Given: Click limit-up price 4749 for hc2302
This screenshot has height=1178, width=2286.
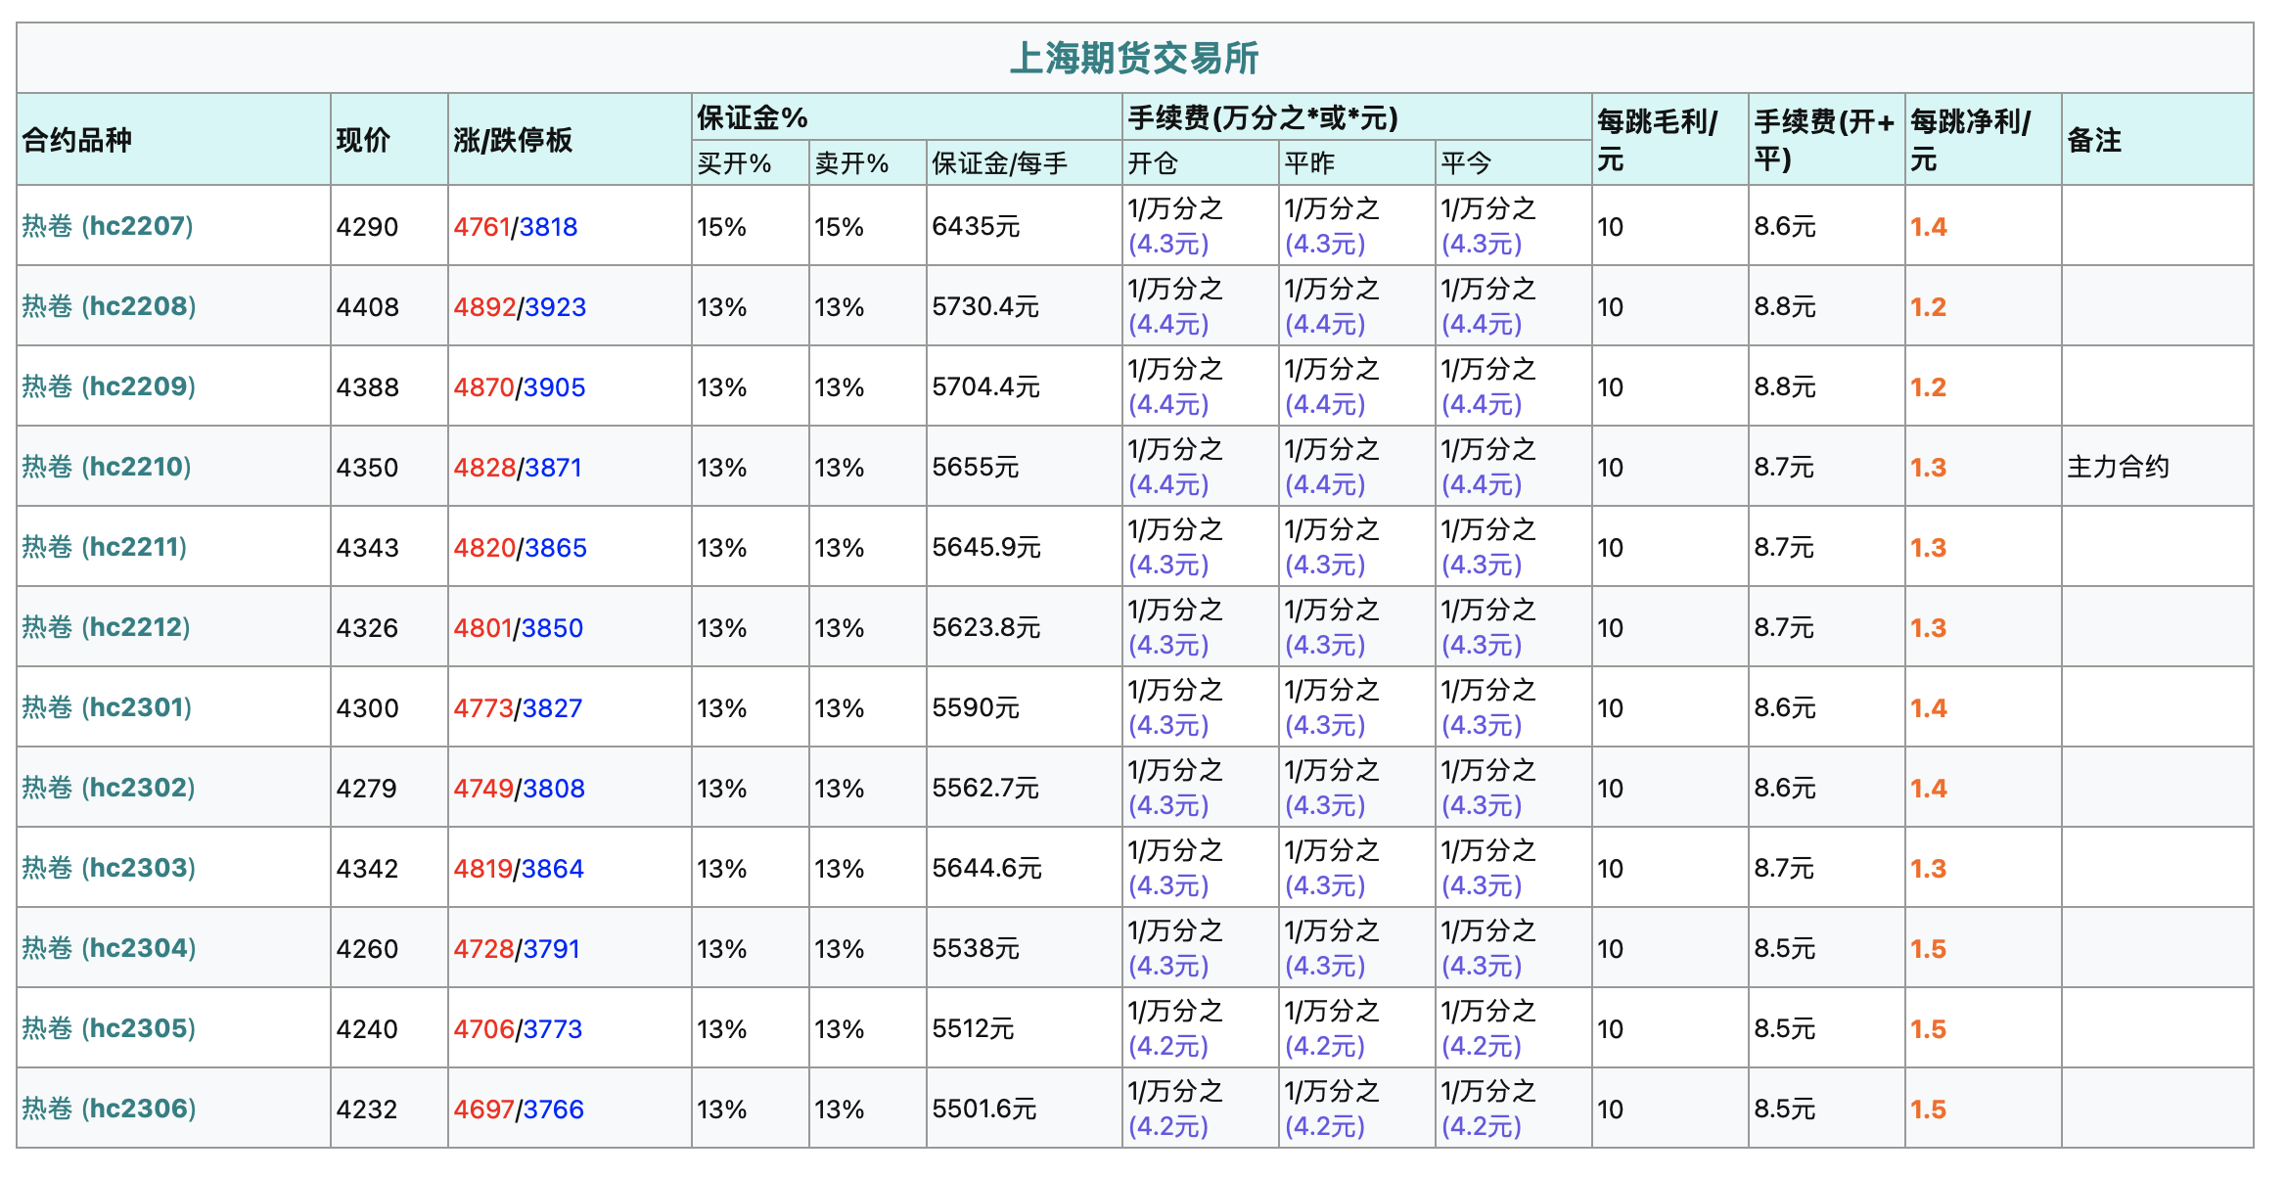Looking at the screenshot, I should click(483, 789).
